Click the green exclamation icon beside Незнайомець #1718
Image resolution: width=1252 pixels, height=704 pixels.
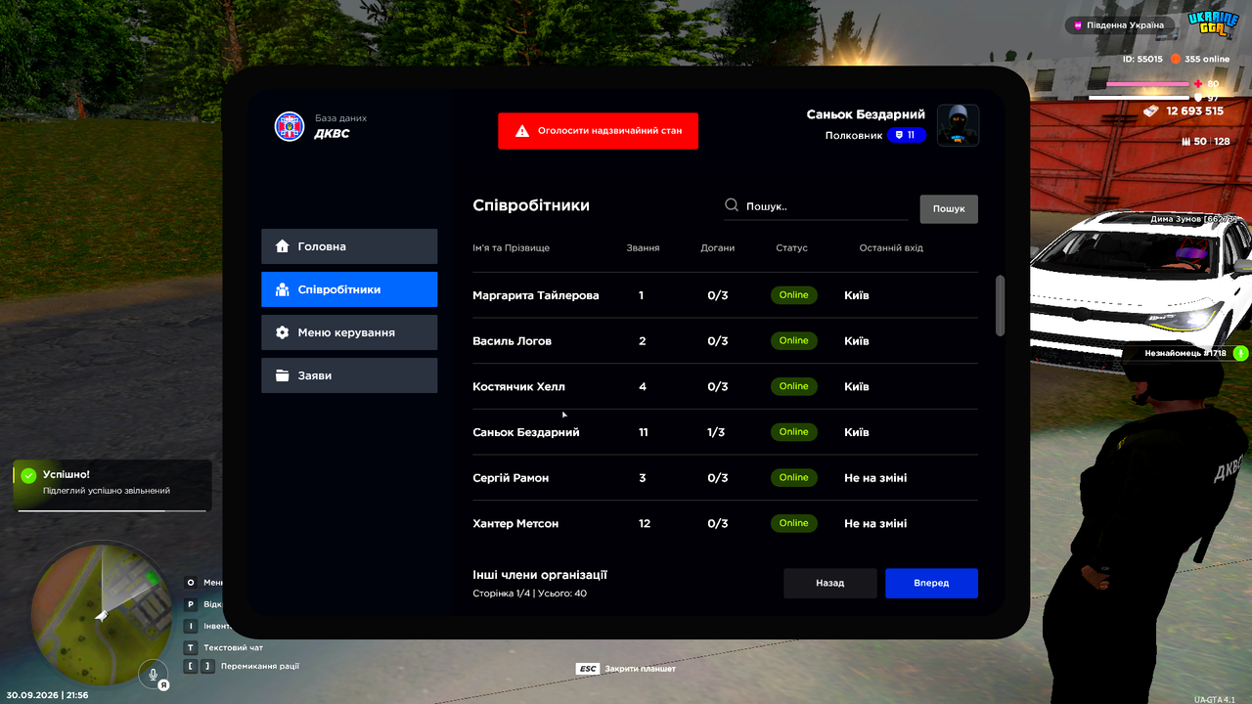click(1240, 353)
